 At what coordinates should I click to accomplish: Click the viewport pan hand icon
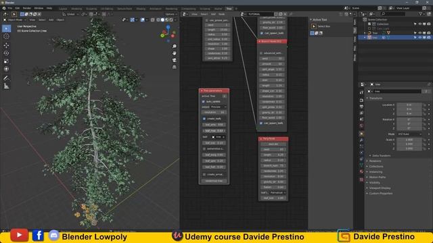[x=175, y=53]
